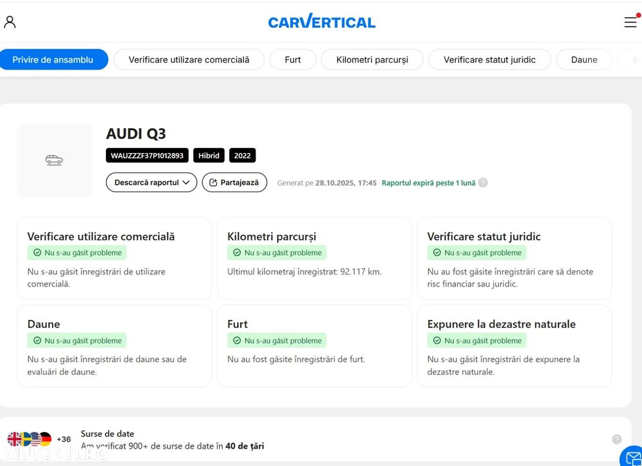Open the Kilometri parcurși tab

[x=372, y=60]
